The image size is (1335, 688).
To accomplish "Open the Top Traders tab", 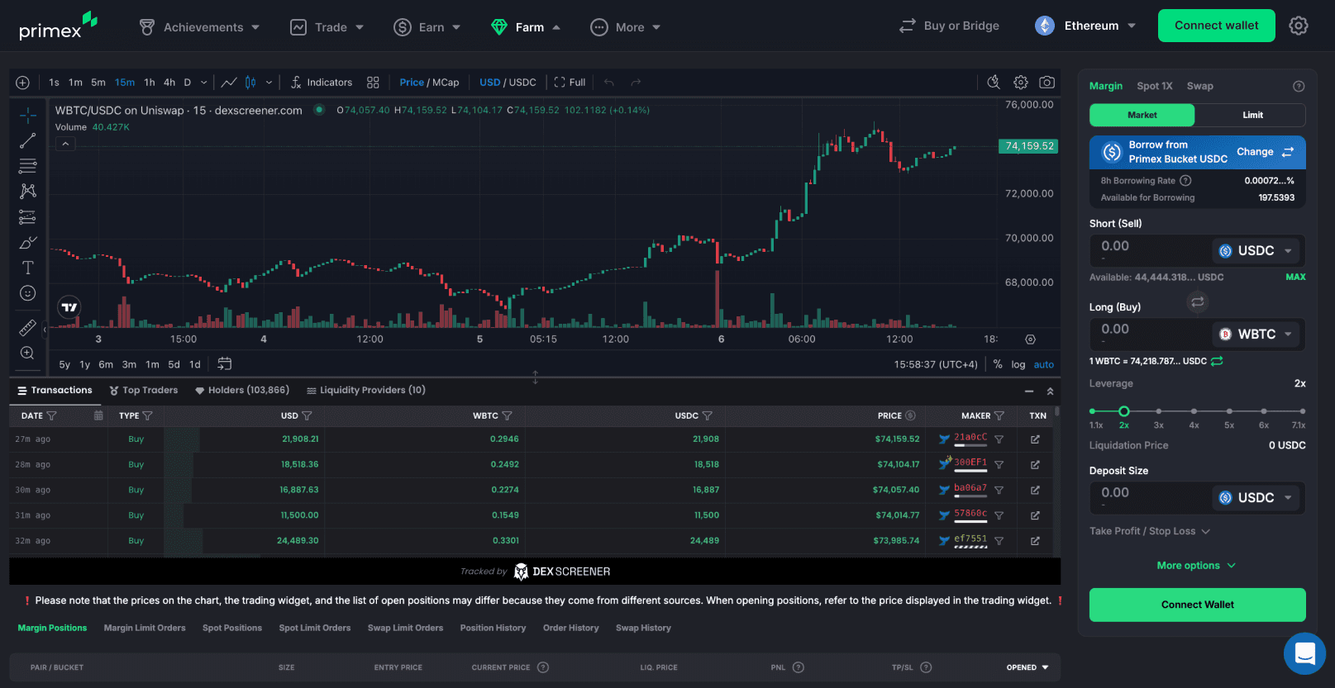I will pos(143,391).
